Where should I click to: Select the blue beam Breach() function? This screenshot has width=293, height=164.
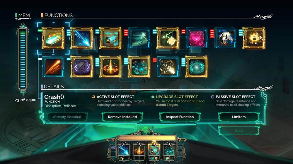82,38
